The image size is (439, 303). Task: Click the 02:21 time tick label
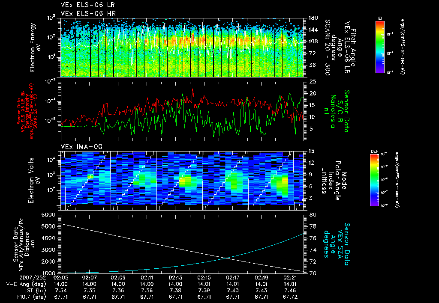pyautogui.click(x=290, y=278)
